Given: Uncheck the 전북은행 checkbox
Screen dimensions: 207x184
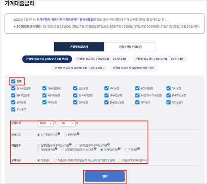Looking at the screenshot, I should [x=75, y=102].
